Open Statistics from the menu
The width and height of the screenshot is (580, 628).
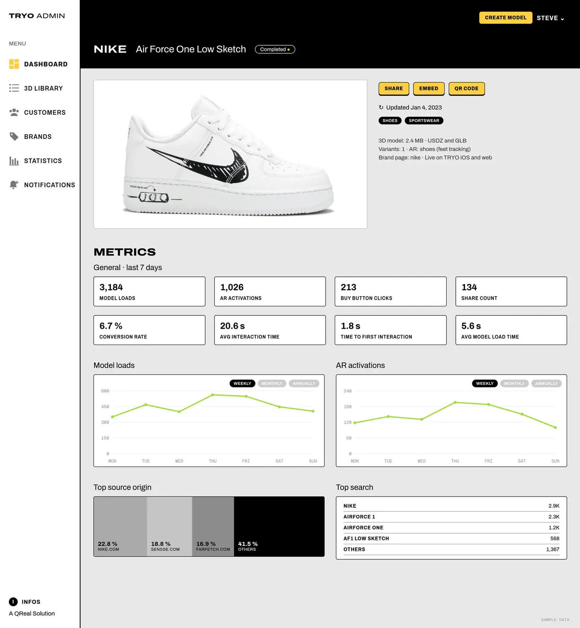click(x=35, y=161)
